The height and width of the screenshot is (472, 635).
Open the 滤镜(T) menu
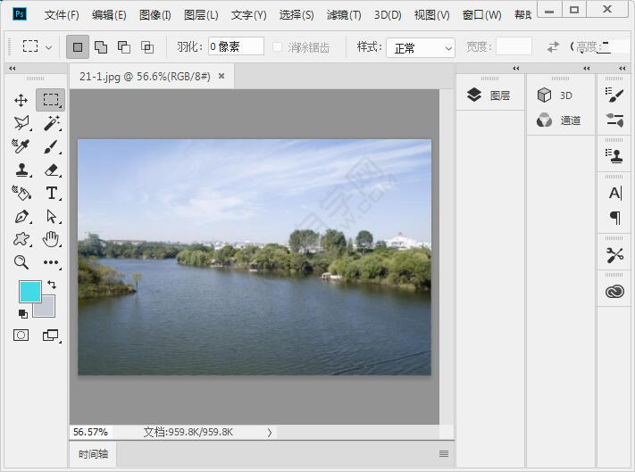coord(344,15)
